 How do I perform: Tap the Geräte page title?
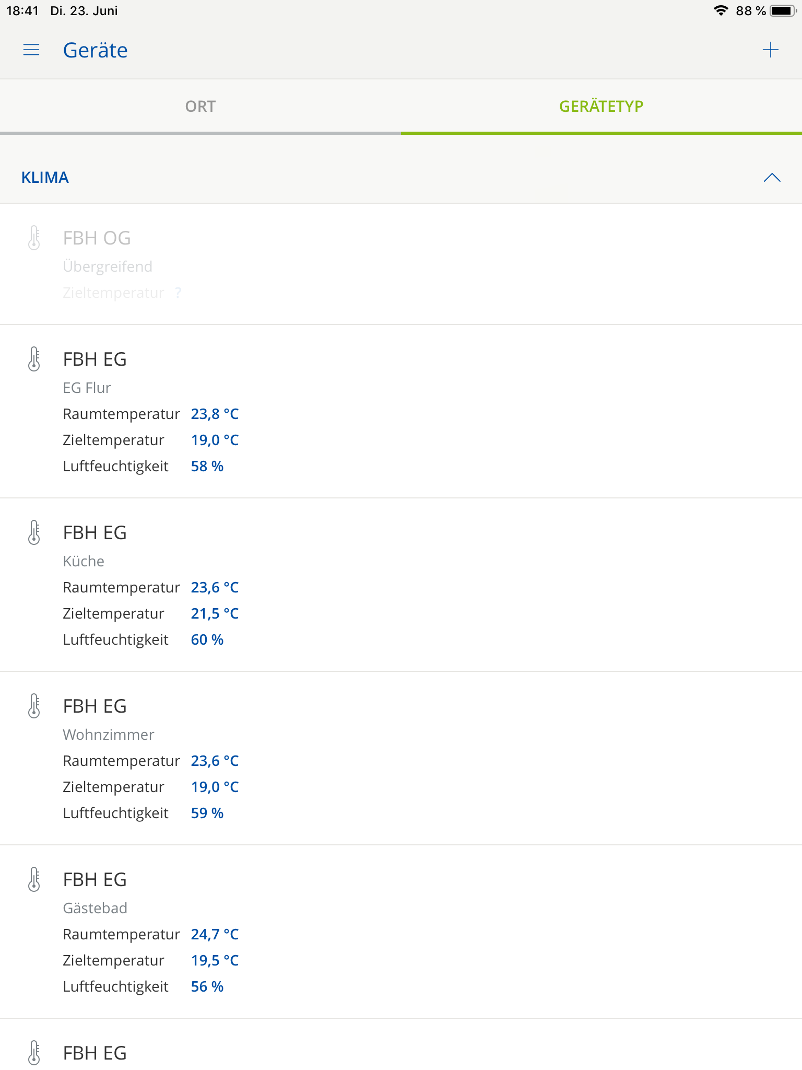click(x=96, y=50)
